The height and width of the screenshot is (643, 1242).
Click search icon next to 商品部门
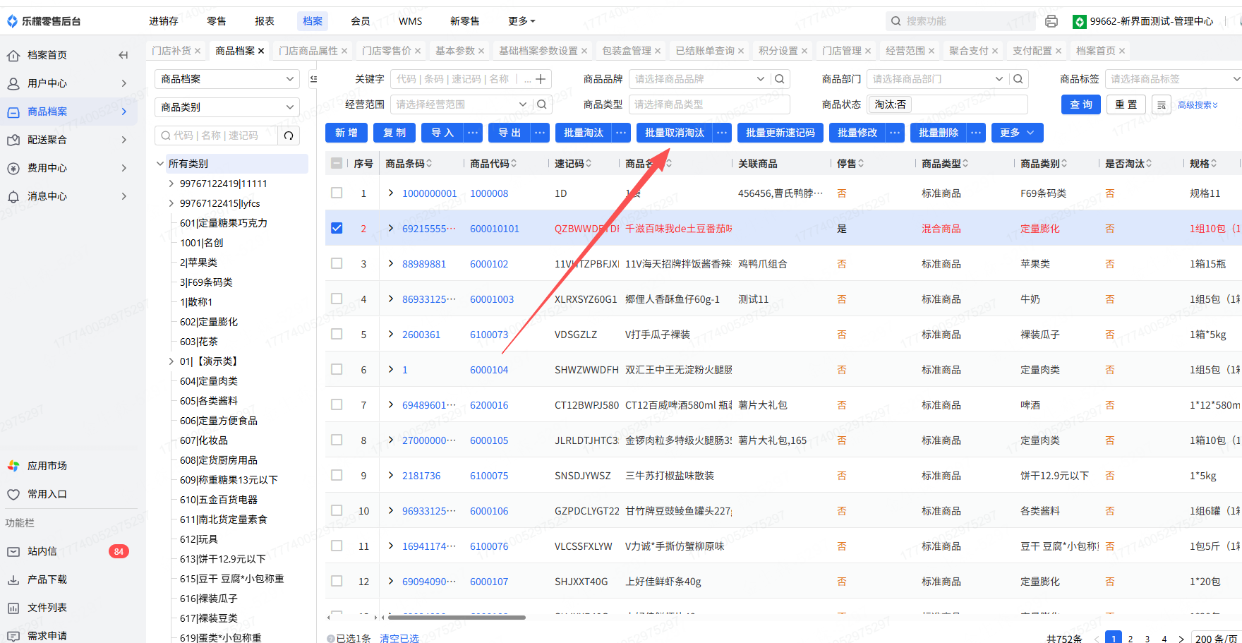[x=1018, y=79]
